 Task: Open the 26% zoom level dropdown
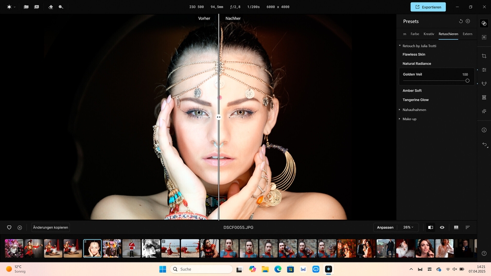408,227
